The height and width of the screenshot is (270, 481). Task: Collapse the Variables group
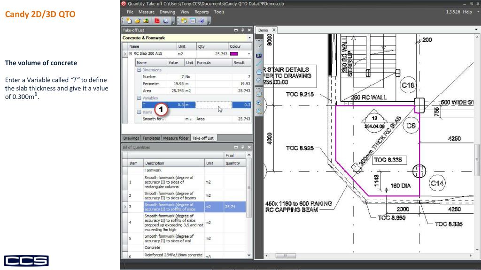139,98
